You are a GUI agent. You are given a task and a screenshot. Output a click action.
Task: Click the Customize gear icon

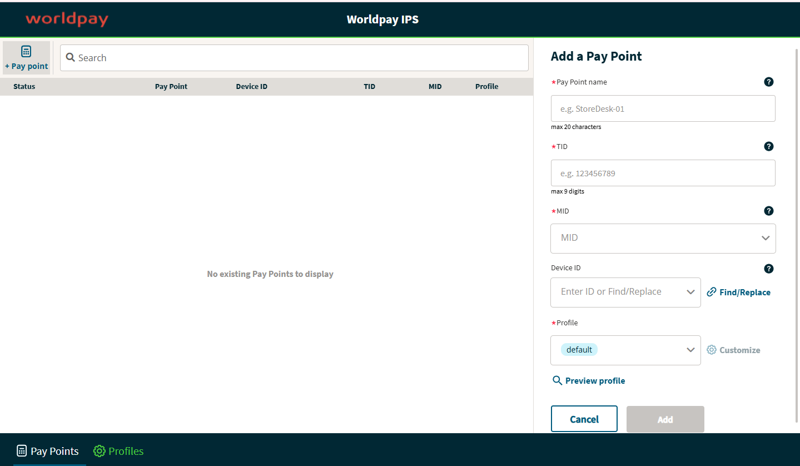712,350
